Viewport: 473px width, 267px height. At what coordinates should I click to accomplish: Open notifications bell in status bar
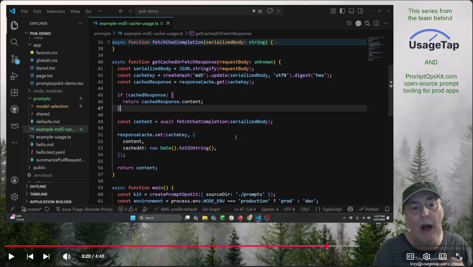point(387,209)
